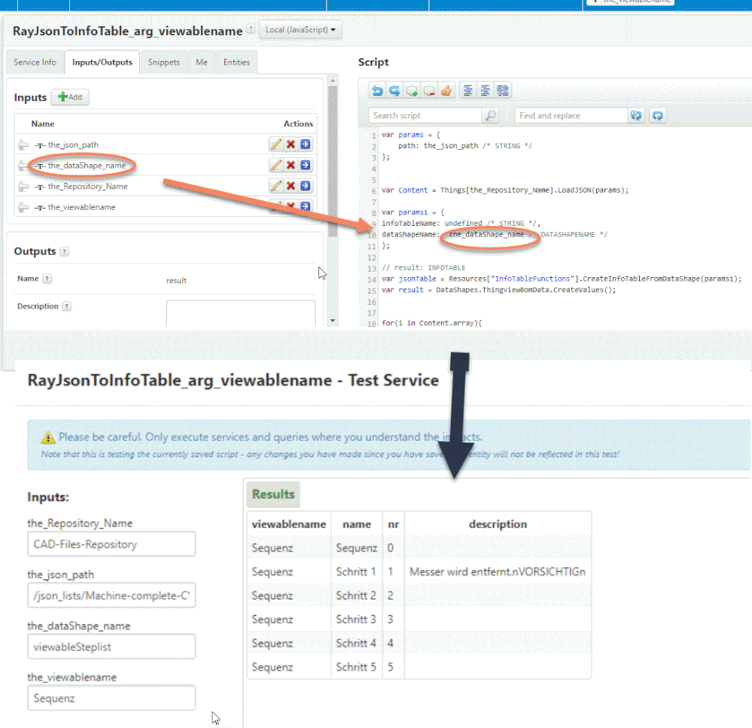Click the nr column header
The image size is (752, 728).
tap(393, 524)
